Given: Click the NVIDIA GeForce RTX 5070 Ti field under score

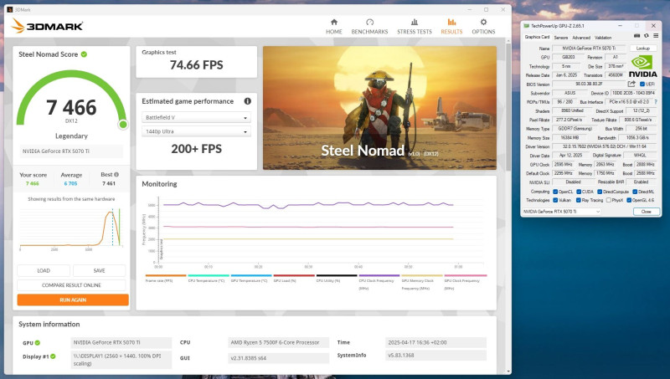Looking at the screenshot, I should pos(71,151).
